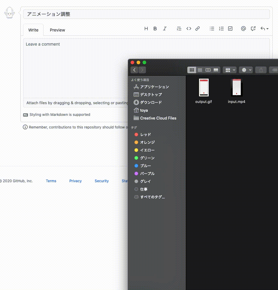Select the オレンジ color tag in Finder
Image resolution: width=278 pixels, height=290 pixels.
(147, 142)
